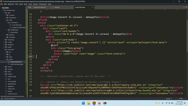The height and width of the screenshot is (106, 188).
Task: Click the Sublime Text taskbar icon
Action: tap(94, 103)
